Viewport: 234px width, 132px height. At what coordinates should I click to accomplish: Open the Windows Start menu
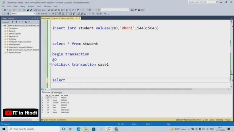4,129
